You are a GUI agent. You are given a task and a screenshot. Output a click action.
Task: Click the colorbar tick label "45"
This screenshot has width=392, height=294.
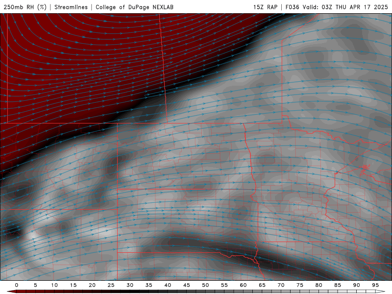click(187, 285)
